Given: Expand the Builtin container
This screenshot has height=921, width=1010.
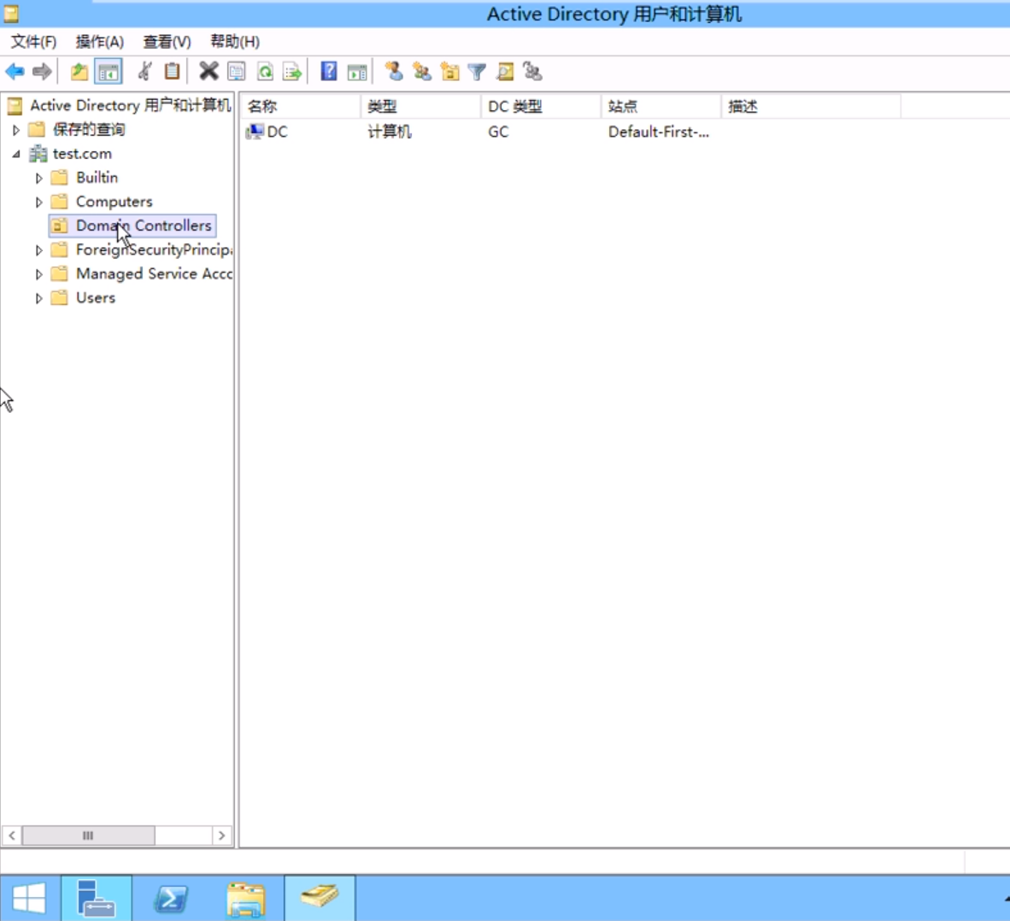Looking at the screenshot, I should (38, 178).
